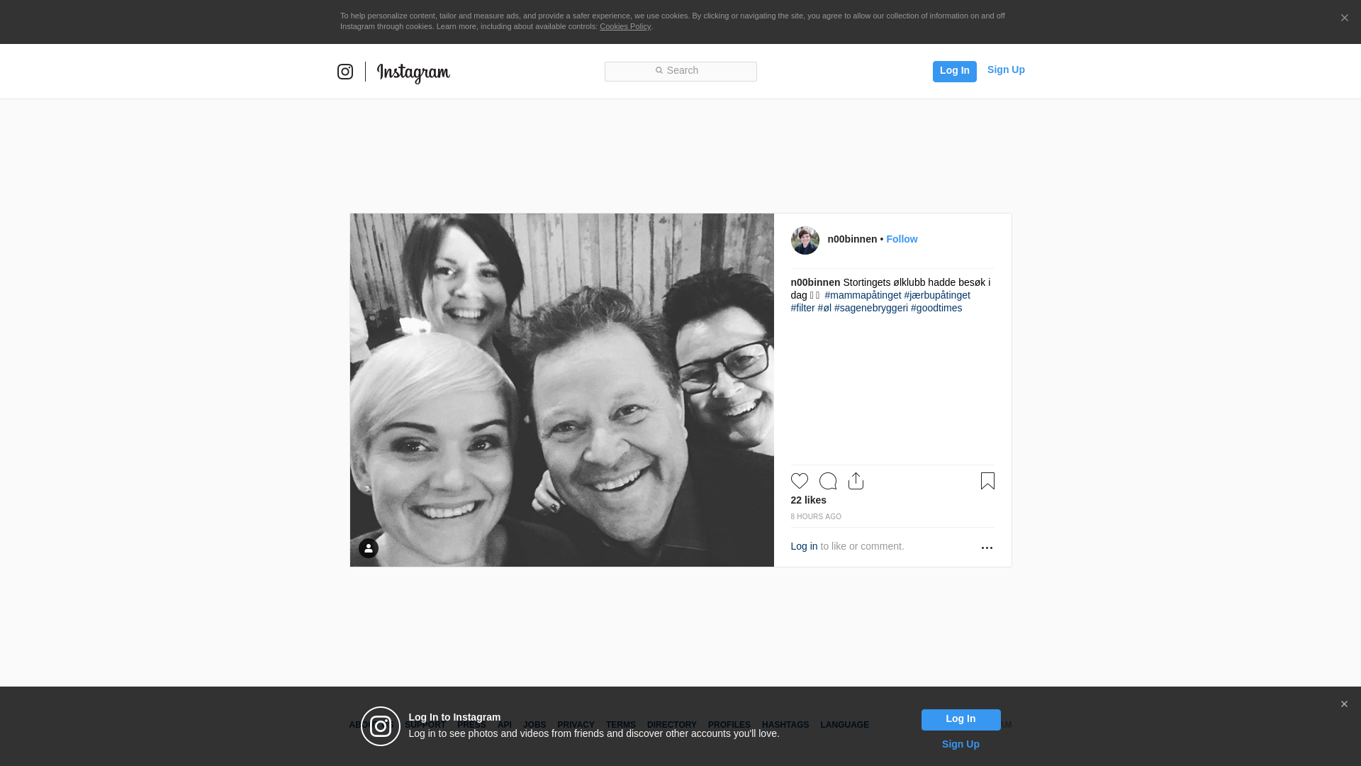Click Sign Up link in header
This screenshot has width=1361, height=766.
(1005, 70)
